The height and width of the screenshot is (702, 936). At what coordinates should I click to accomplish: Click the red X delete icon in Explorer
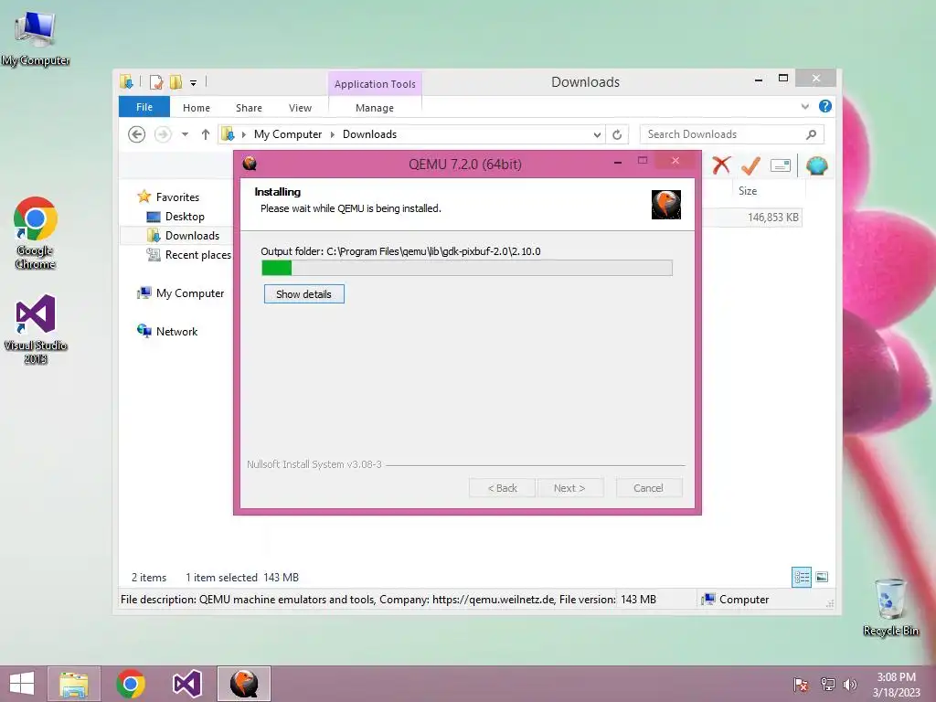(x=721, y=165)
